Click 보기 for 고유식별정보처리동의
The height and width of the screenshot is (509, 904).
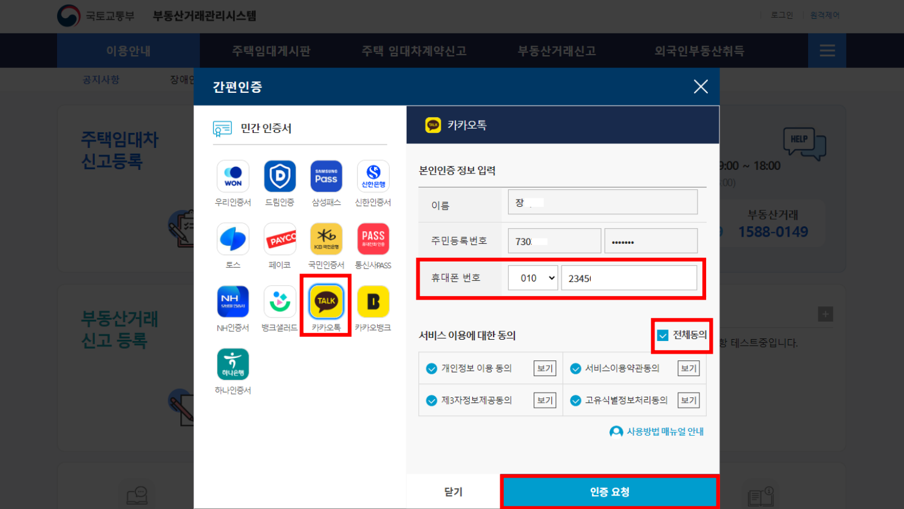pos(688,400)
